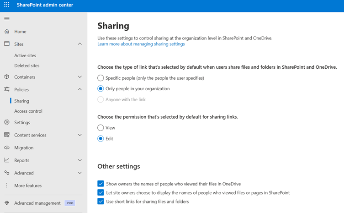Image resolution: width=344 pixels, height=213 pixels.
Task: Go to Active sites
Action: (25, 55)
